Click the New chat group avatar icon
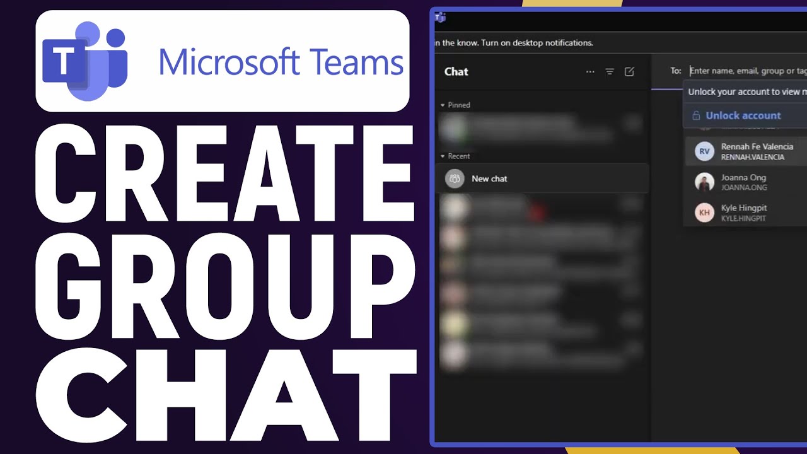807x454 pixels. pos(455,179)
